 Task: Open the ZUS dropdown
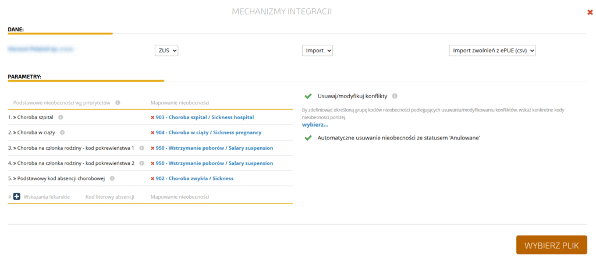[x=166, y=51]
